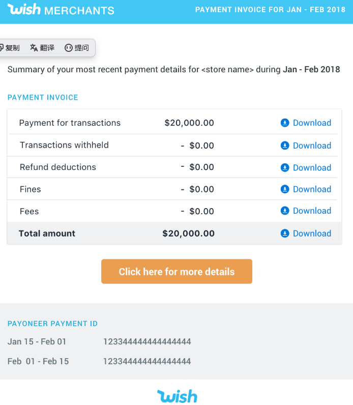The image size is (353, 405).
Task: Open Download link for Payment for transactions
Action: tap(312, 123)
